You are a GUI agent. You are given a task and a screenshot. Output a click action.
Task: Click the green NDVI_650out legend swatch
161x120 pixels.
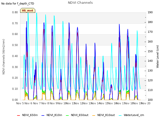tap(67, 115)
